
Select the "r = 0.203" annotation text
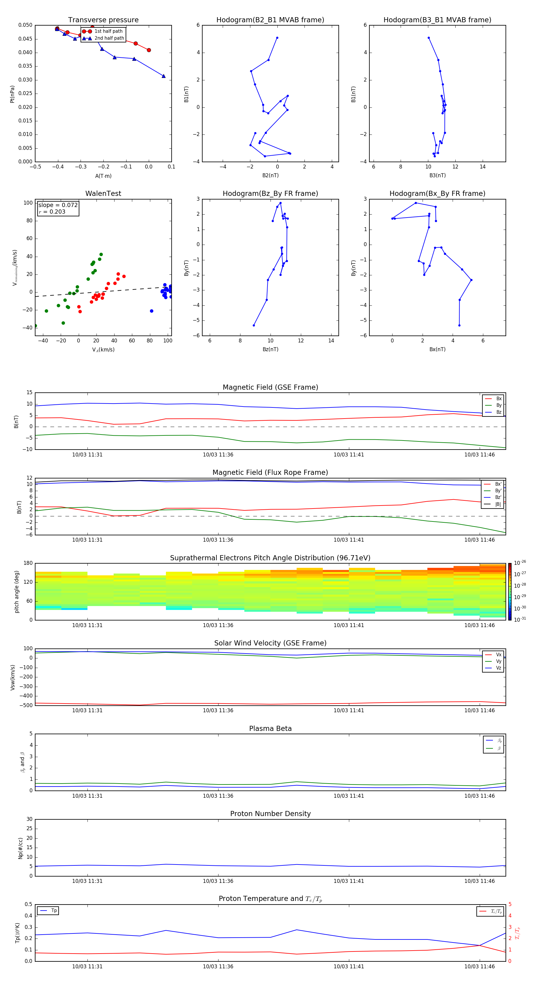pyautogui.click(x=52, y=212)
